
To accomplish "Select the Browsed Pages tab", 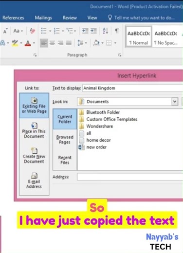I will point(65,140).
